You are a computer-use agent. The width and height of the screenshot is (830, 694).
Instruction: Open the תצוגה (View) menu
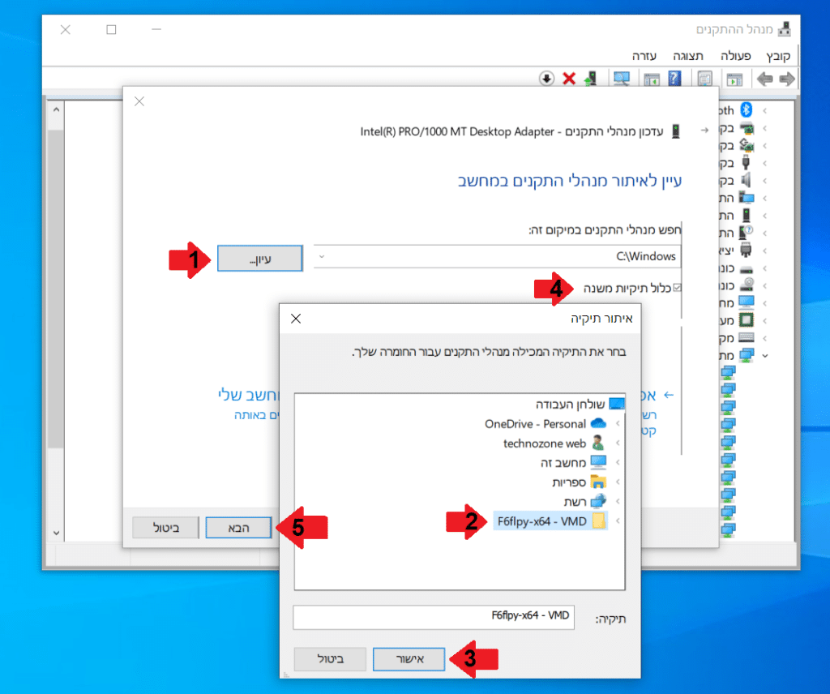(x=687, y=55)
